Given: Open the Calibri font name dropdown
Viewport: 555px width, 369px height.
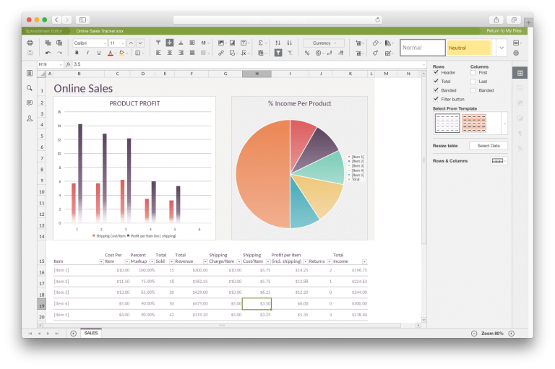Looking at the screenshot, I should point(89,43).
